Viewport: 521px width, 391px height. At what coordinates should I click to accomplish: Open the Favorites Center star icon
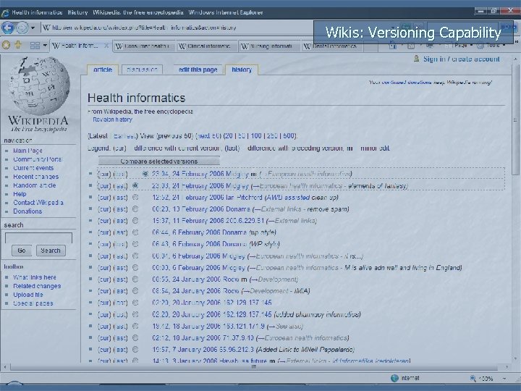click(x=6, y=45)
